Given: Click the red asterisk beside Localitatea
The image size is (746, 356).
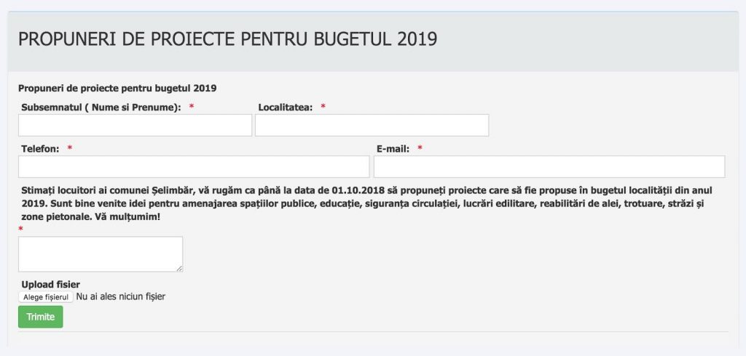Looking at the screenshot, I should click(x=323, y=108).
